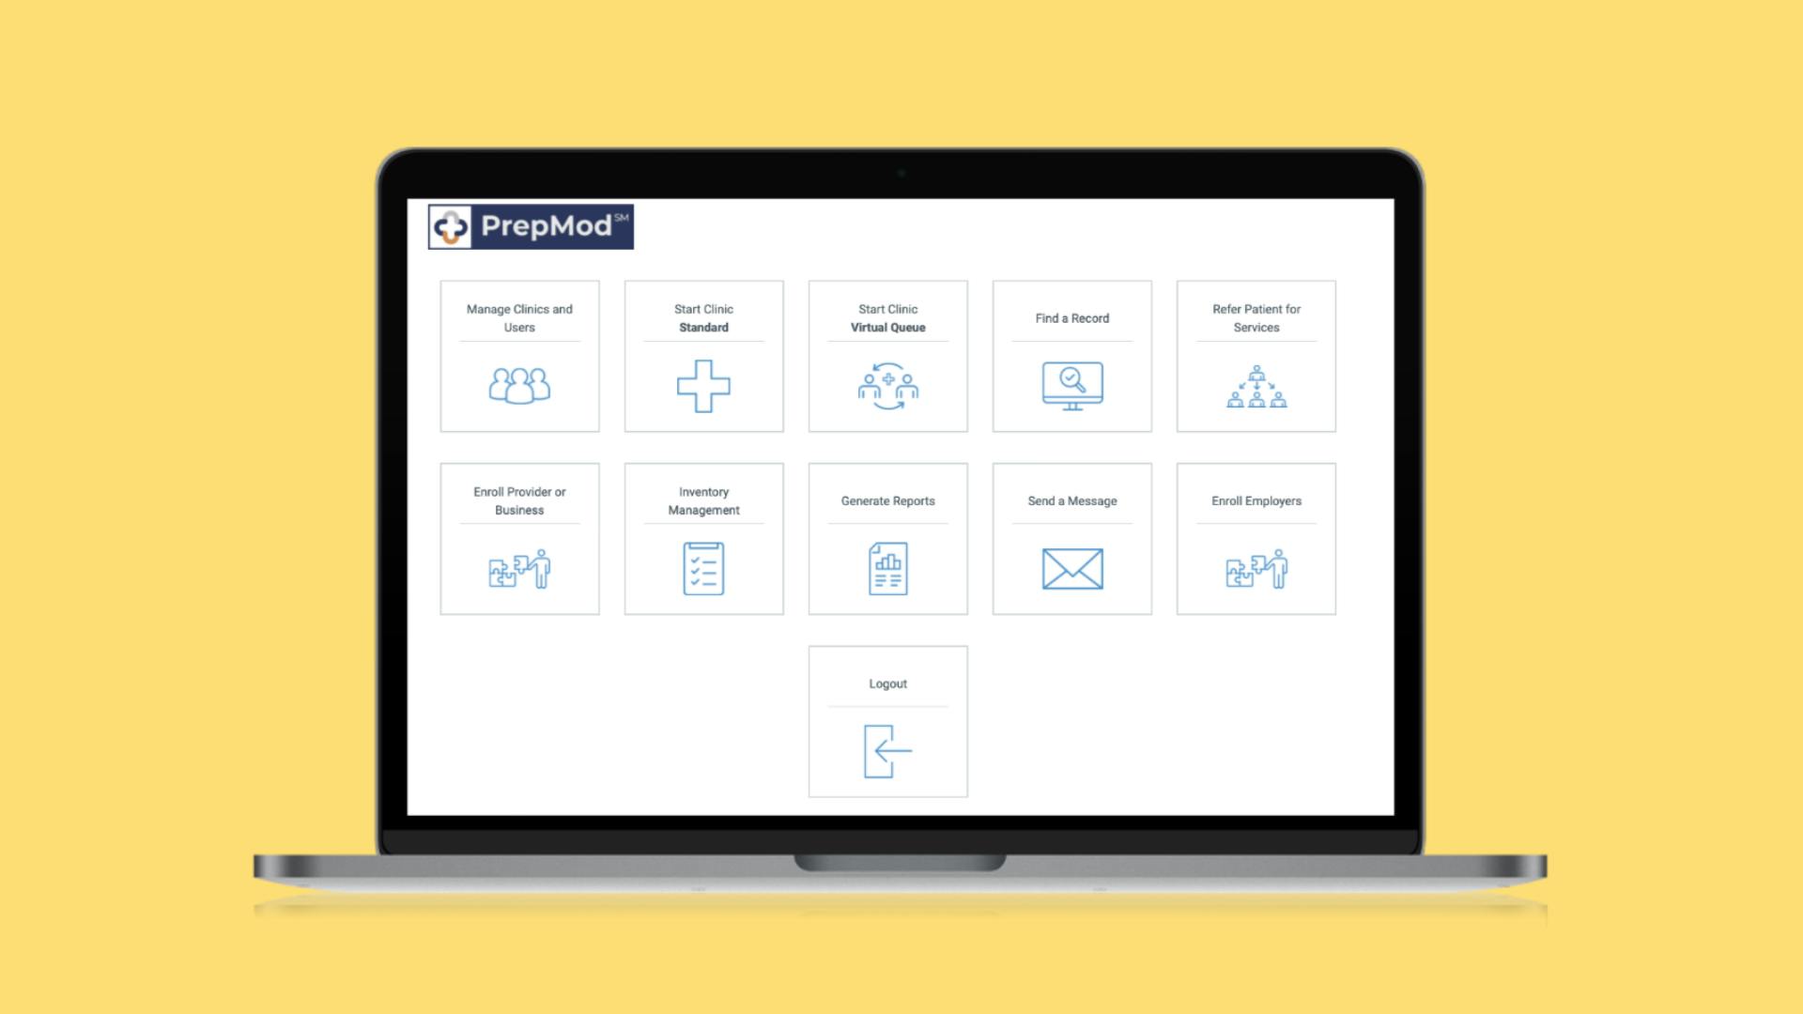
Task: Click the Inventory Management icon
Action: [x=704, y=568]
